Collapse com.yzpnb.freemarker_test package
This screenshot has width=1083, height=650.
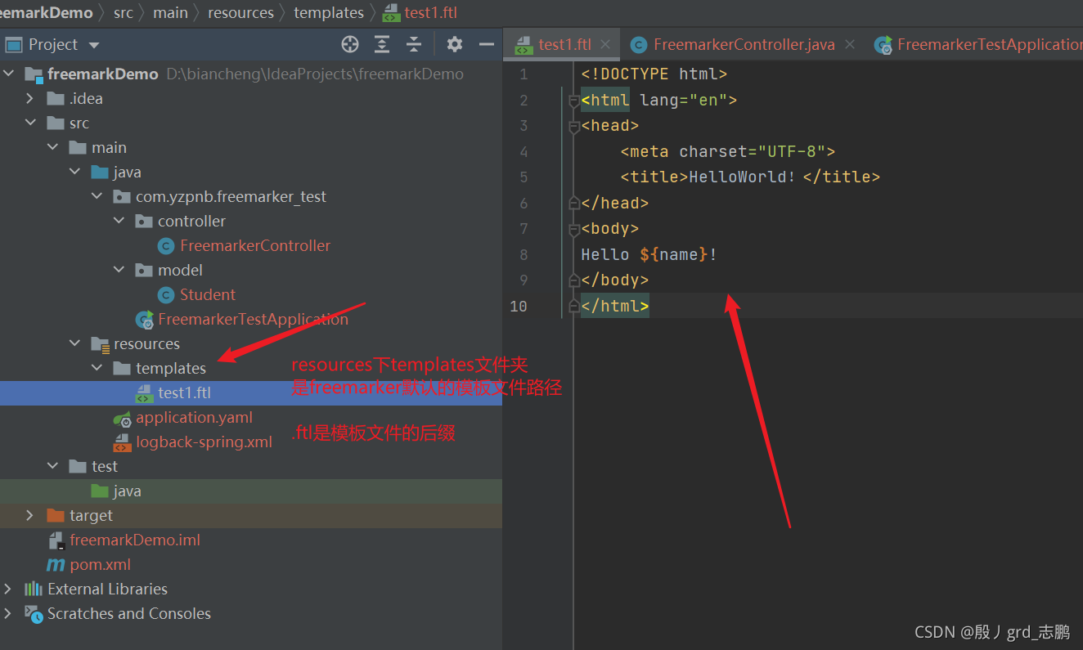point(97,196)
